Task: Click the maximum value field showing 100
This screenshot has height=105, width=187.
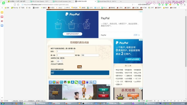Action: [x=90, y=55]
